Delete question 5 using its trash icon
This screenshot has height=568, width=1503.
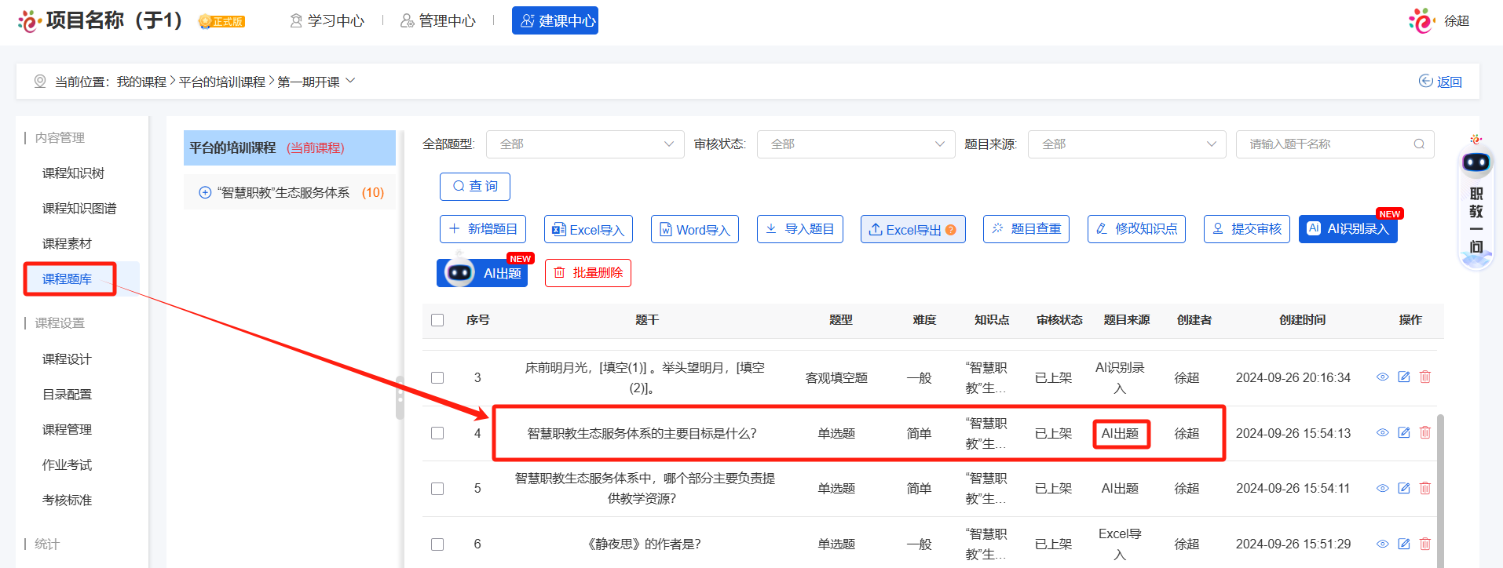tap(1424, 488)
